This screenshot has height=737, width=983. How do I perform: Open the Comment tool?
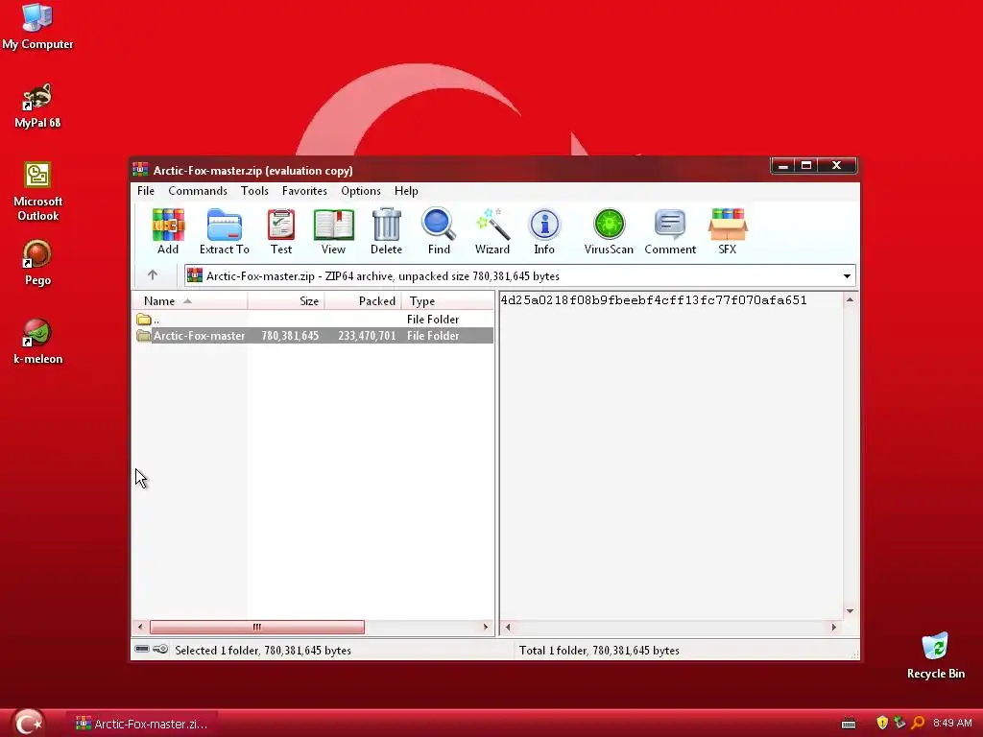670,231
